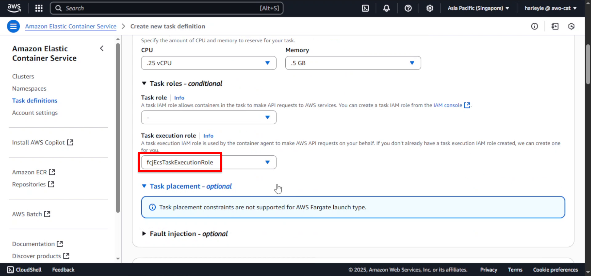Viewport: 591px width, 276px height.
Task: Open Amazon ECR sidebar link
Action: (x=30, y=172)
